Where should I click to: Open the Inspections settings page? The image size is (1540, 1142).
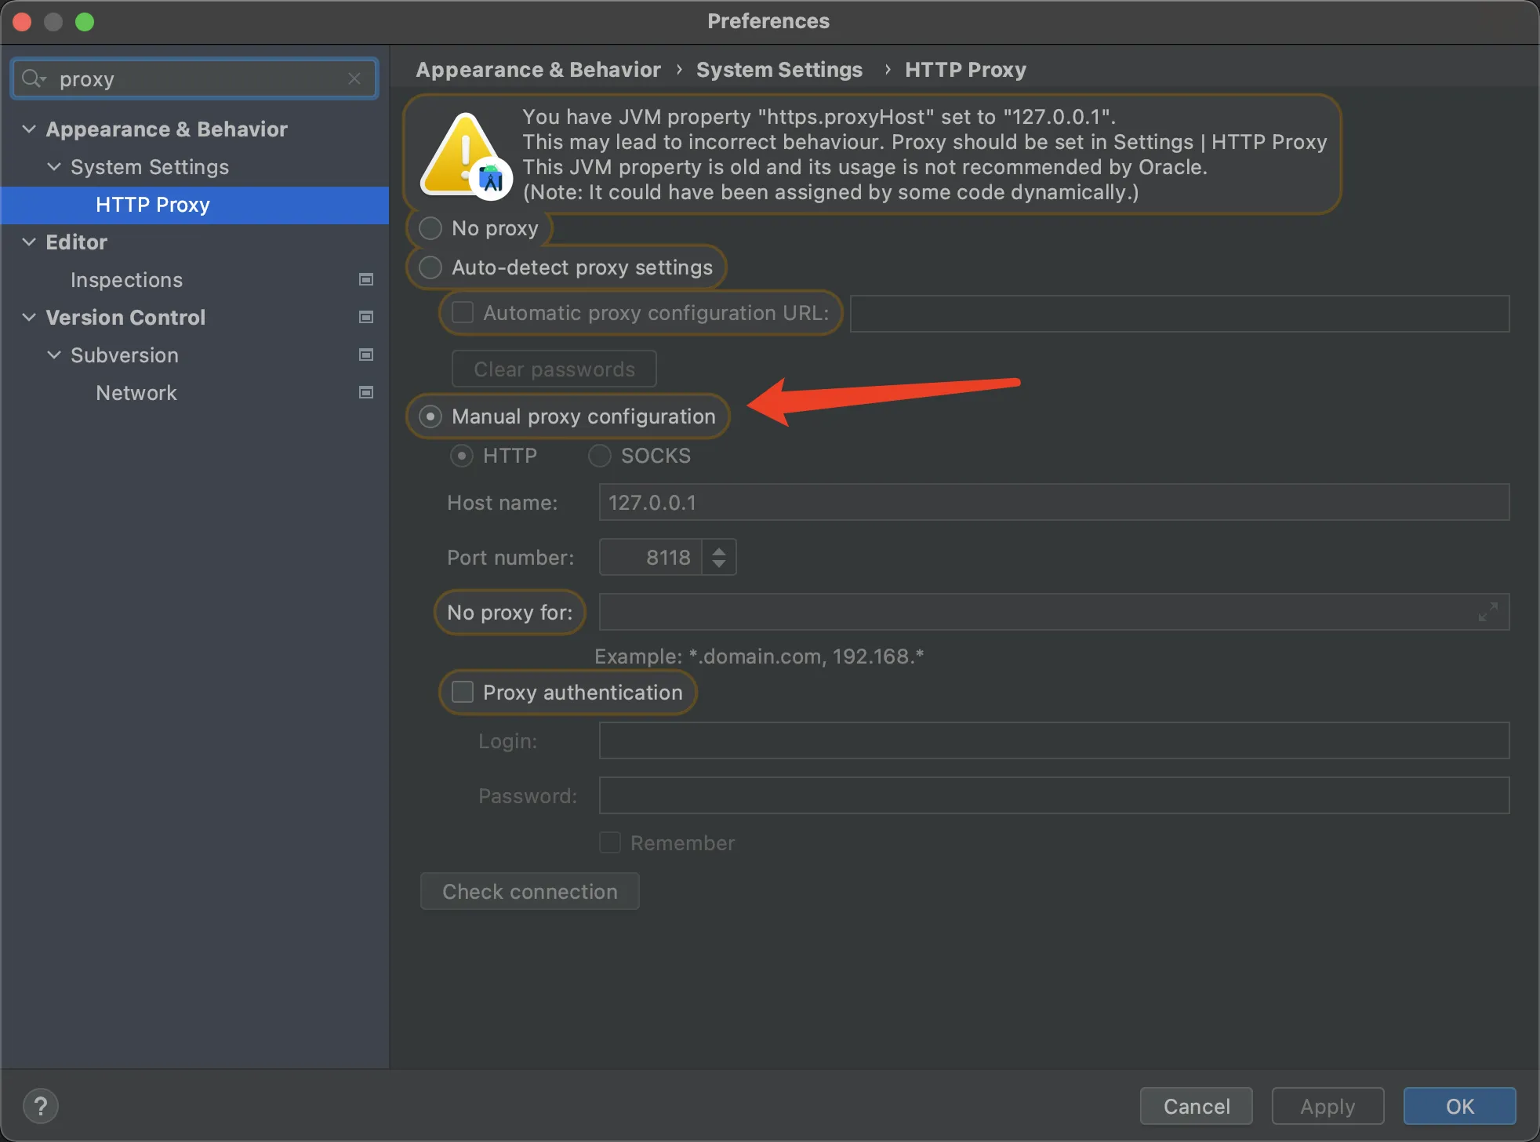pos(126,280)
